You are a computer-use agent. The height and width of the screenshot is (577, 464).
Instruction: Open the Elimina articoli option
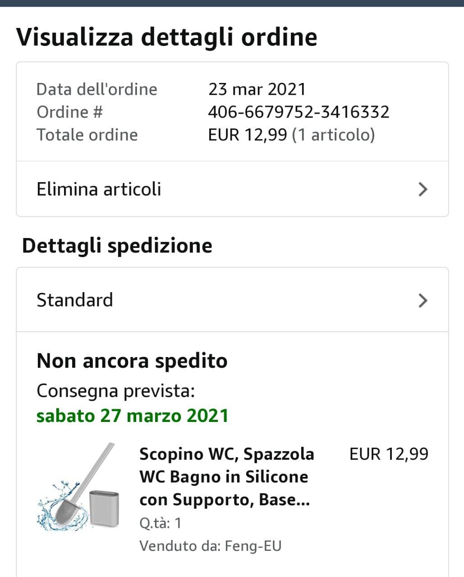[232, 189]
